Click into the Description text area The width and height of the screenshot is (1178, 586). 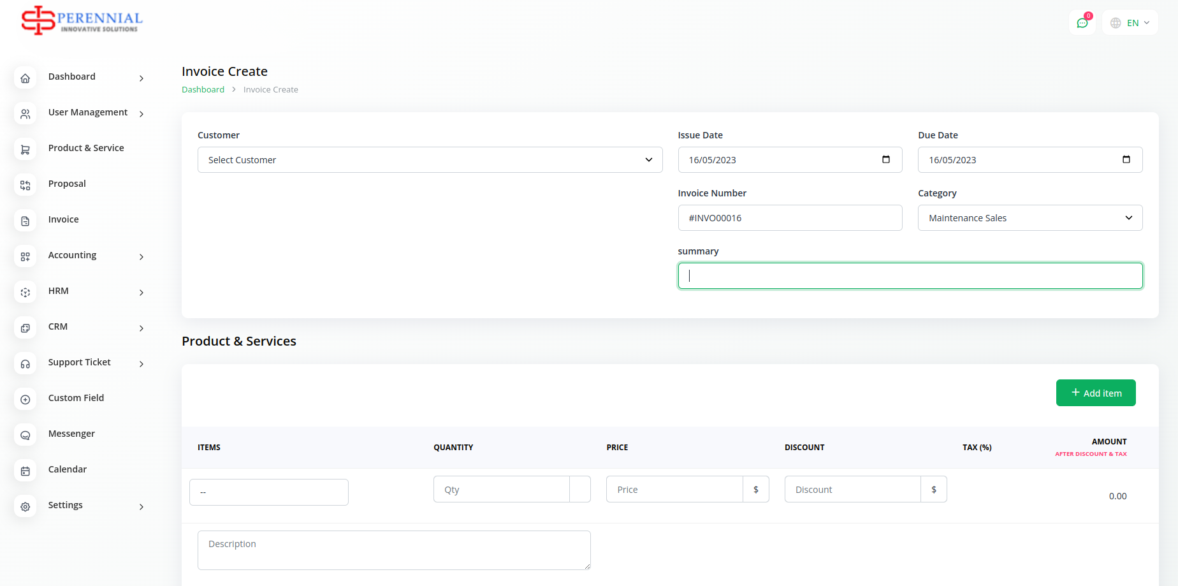393,550
